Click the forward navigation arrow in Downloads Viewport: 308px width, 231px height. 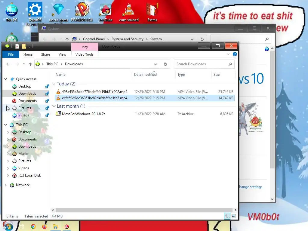click(17, 64)
